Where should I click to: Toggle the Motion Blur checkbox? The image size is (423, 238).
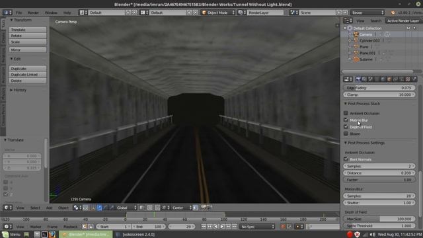click(346, 120)
